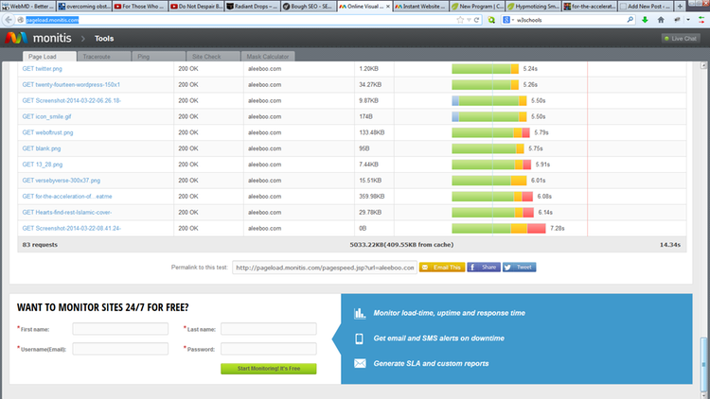Click the Tools breadcrumb link
Image resolution: width=710 pixels, height=399 pixels.
pyautogui.click(x=104, y=39)
